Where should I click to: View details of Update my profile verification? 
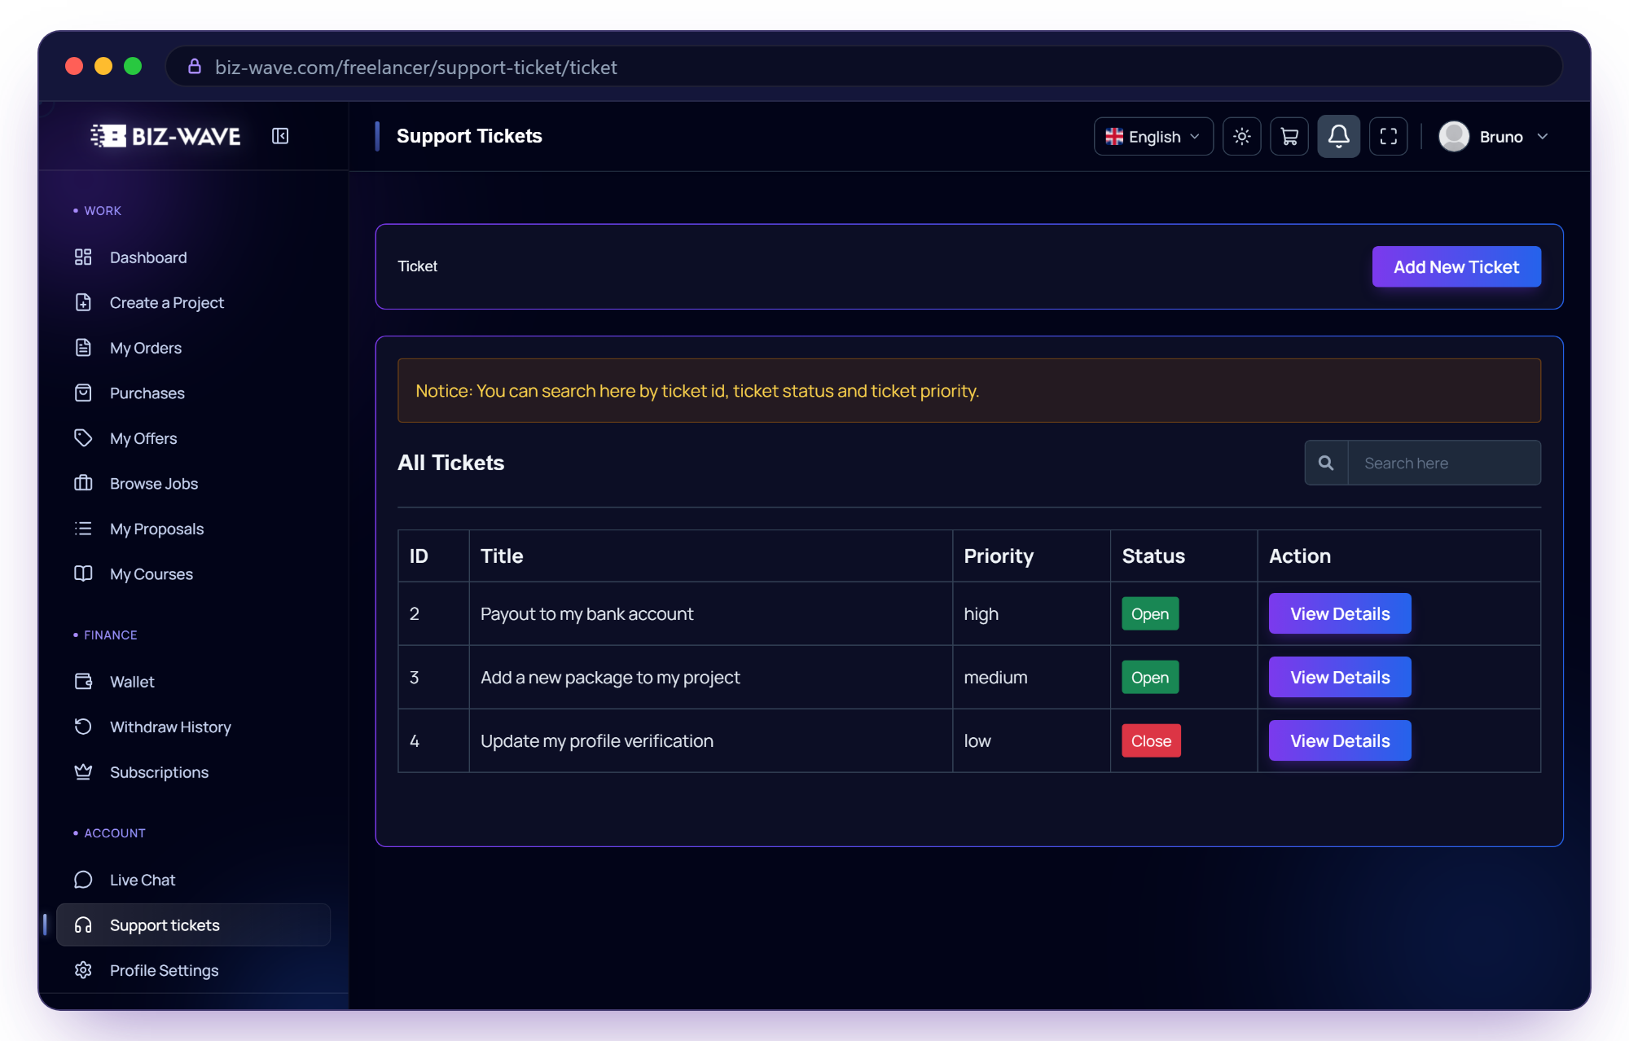tap(1340, 740)
